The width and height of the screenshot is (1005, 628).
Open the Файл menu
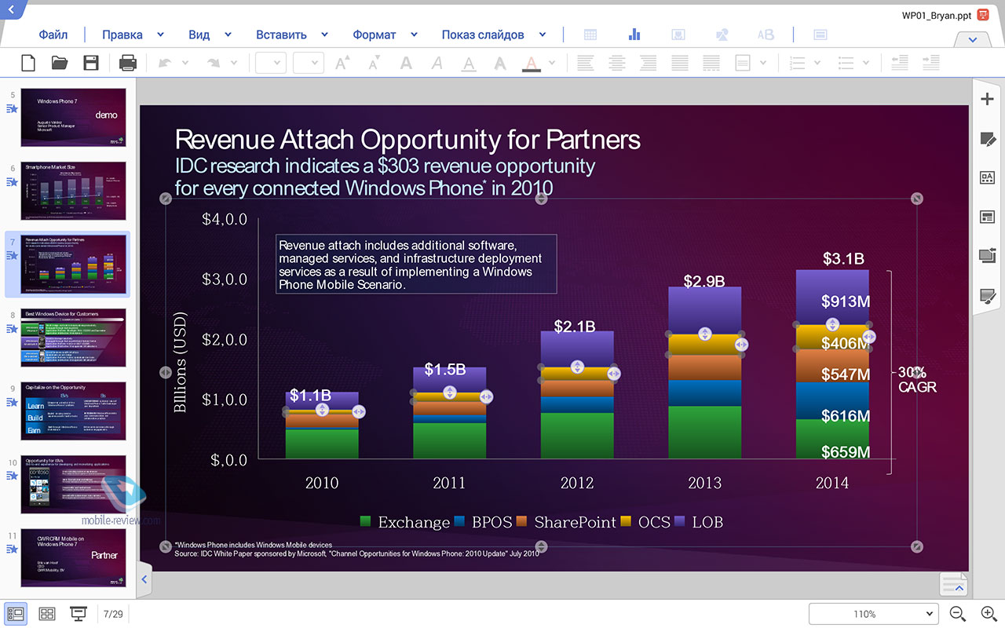[x=53, y=35]
